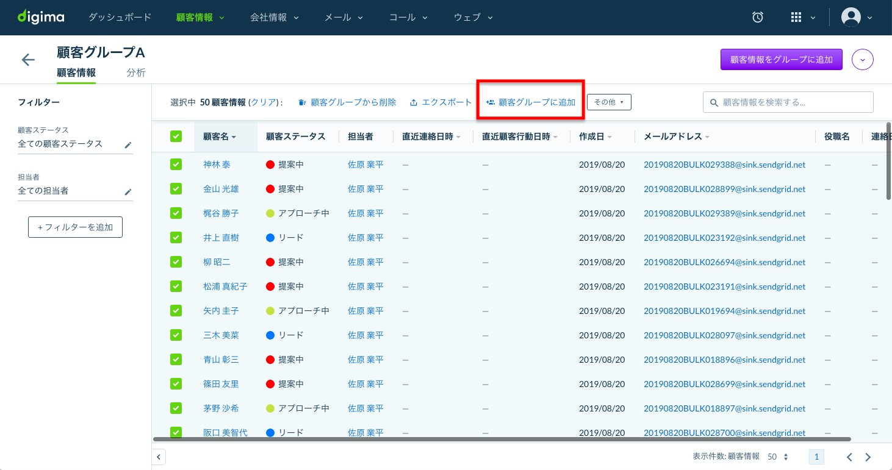Viewport: 892px width, 470px height.
Task: Uncheck the 矢内 圭子 row checkbox
Action: point(176,311)
